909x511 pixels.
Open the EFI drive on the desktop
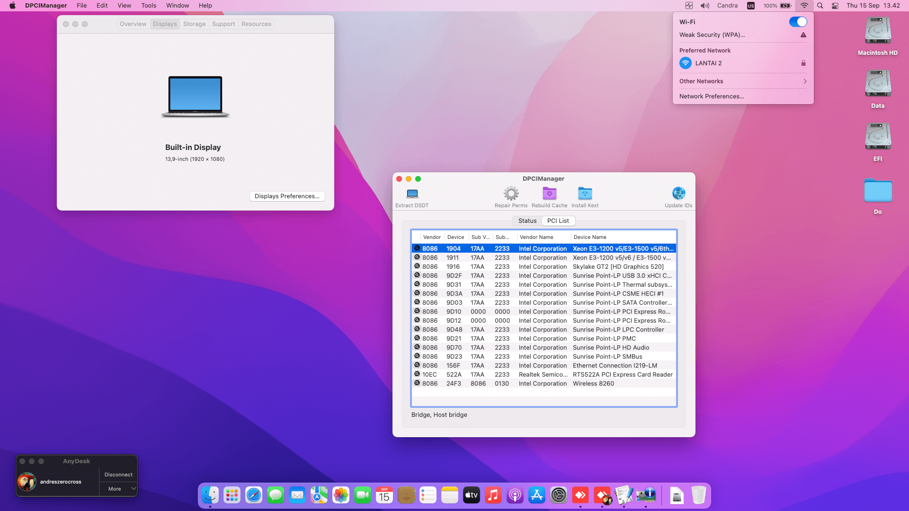click(x=878, y=142)
